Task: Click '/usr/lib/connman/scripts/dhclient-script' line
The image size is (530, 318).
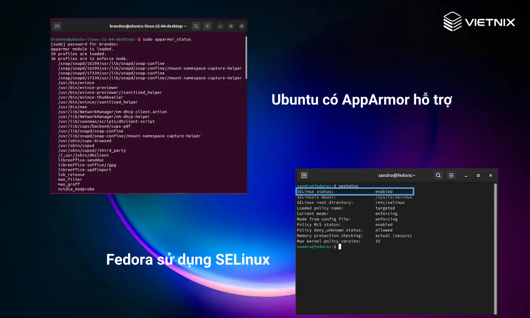Action: click(106, 122)
